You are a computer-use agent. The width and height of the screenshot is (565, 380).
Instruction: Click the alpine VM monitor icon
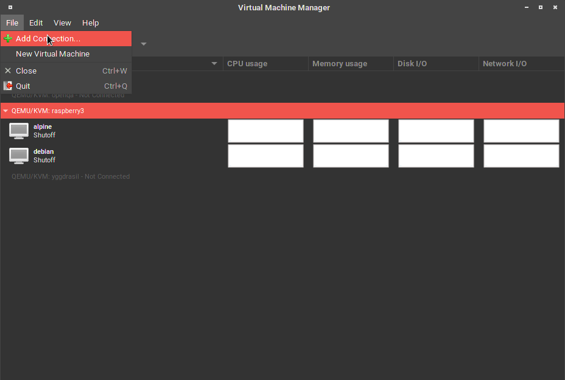19,131
